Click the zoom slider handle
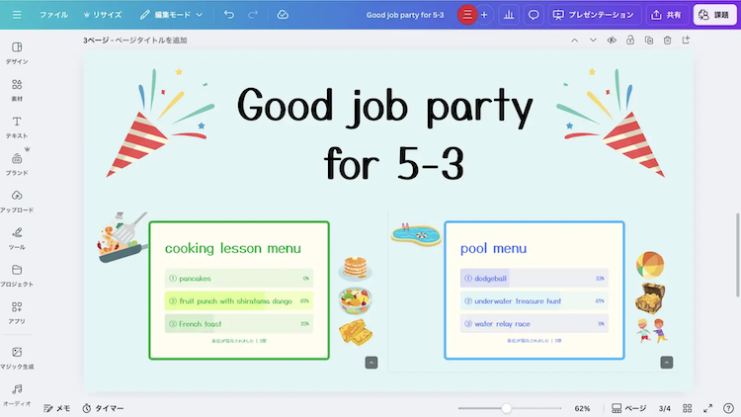741x417 pixels. (507, 408)
